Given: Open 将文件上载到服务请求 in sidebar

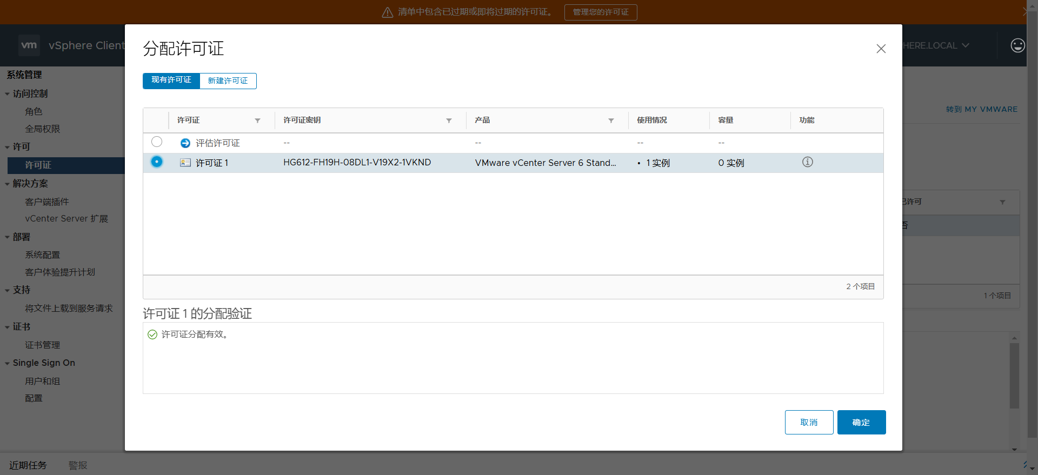Looking at the screenshot, I should coord(69,308).
